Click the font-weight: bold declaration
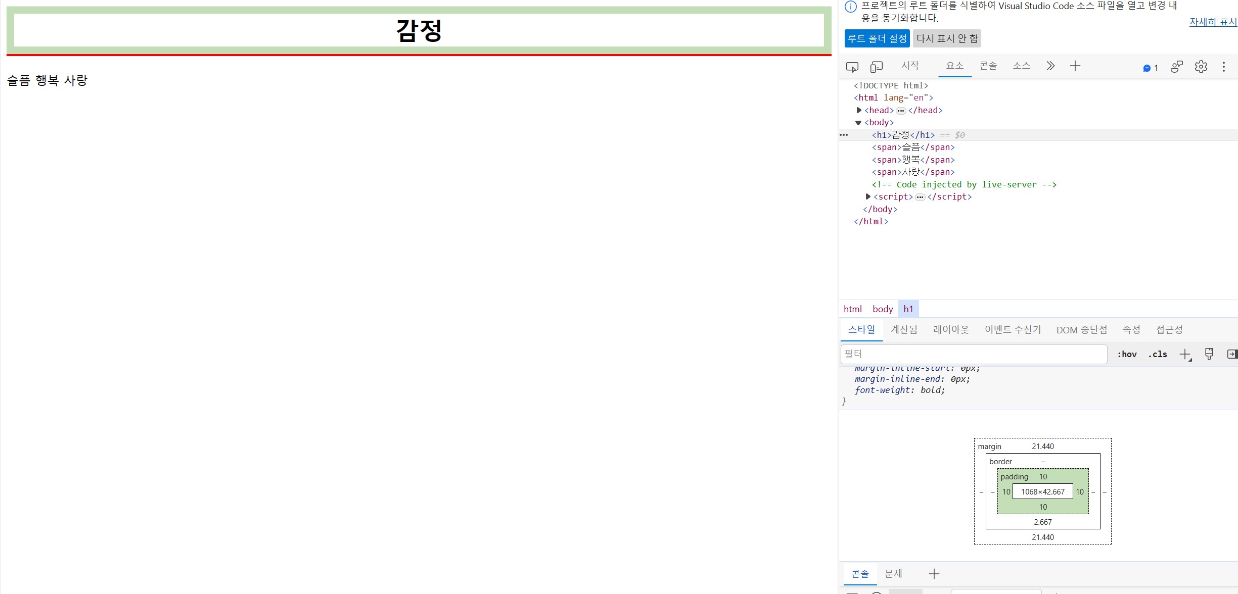Screen dimensions: 1238x594 click(900, 390)
